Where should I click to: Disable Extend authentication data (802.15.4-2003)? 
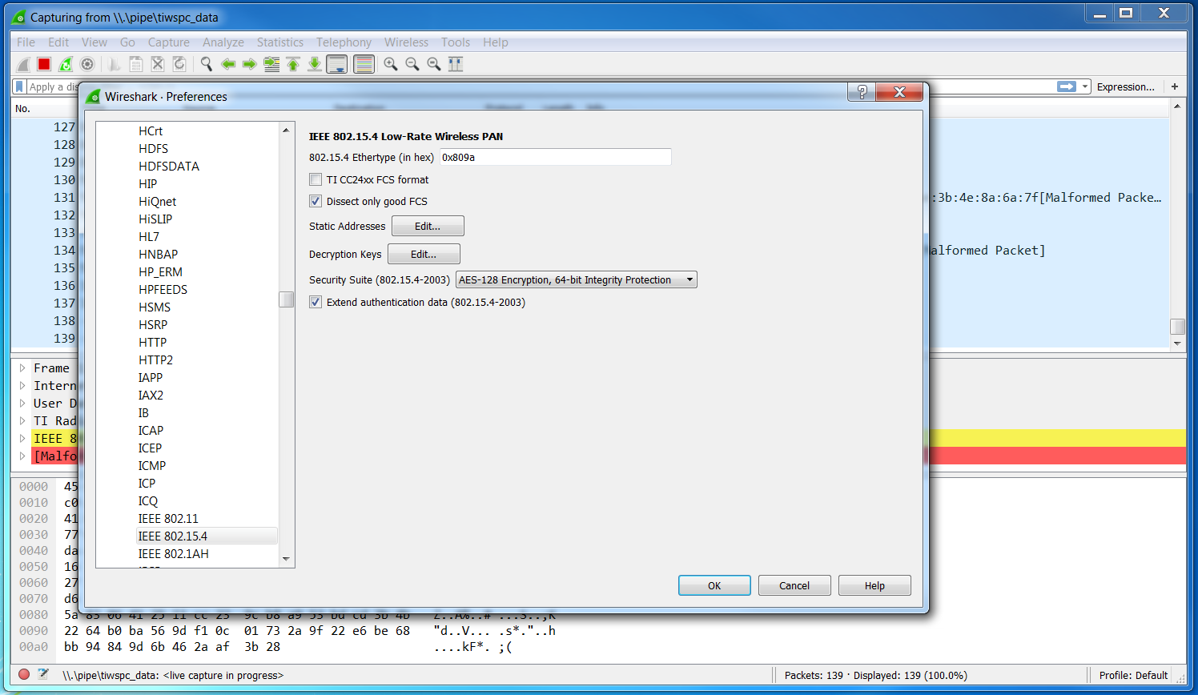point(316,302)
